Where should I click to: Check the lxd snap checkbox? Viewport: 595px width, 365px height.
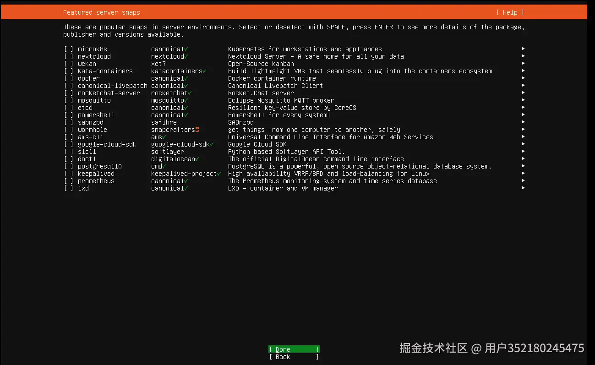click(69, 188)
